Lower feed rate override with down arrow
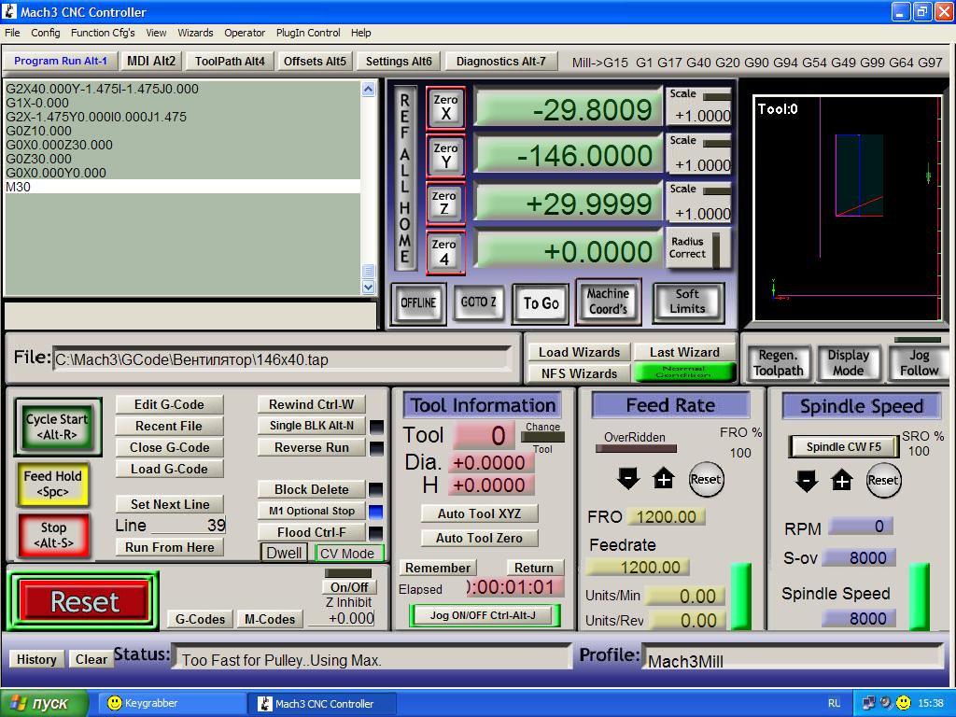 click(x=628, y=479)
